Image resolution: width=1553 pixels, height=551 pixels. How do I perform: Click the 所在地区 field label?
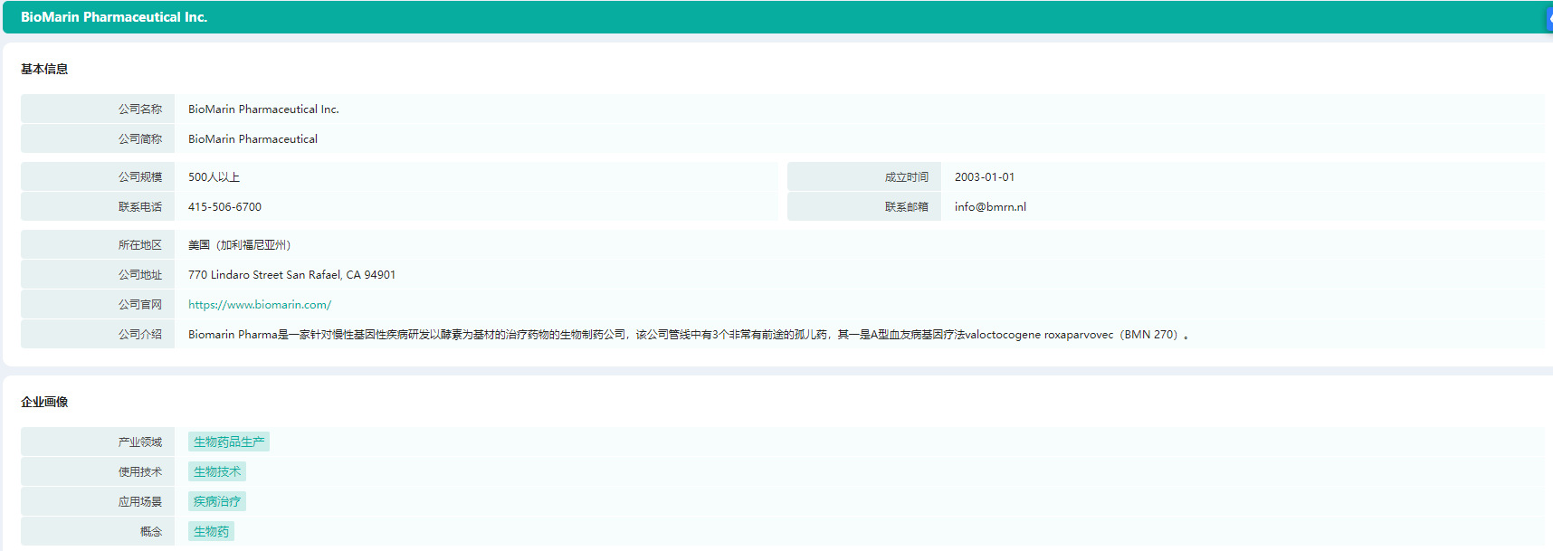click(140, 245)
